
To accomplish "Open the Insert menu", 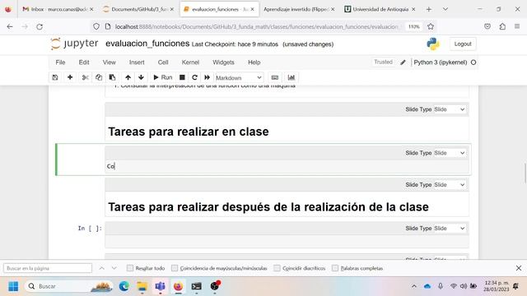I will pyautogui.click(x=137, y=62).
